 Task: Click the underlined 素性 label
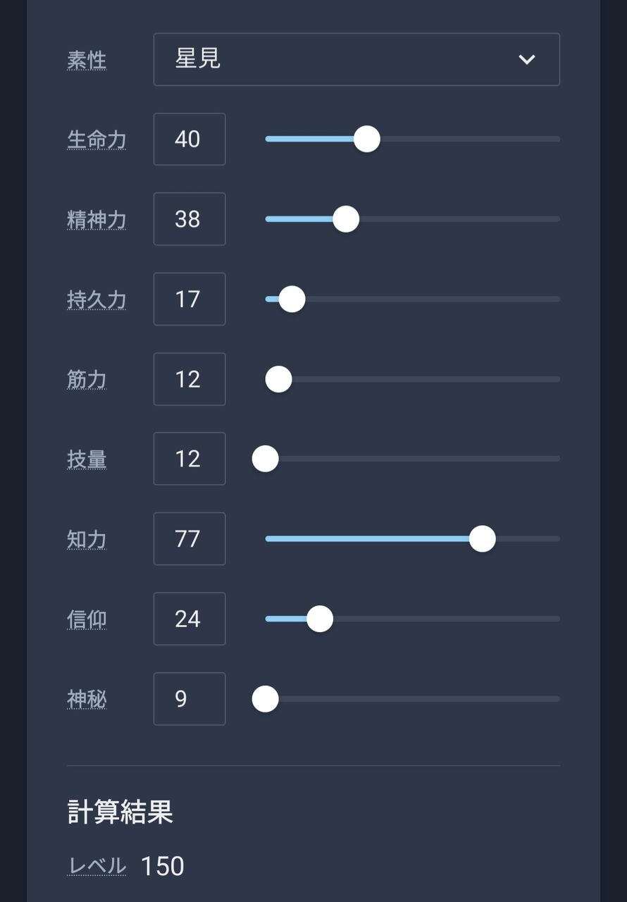click(x=87, y=60)
